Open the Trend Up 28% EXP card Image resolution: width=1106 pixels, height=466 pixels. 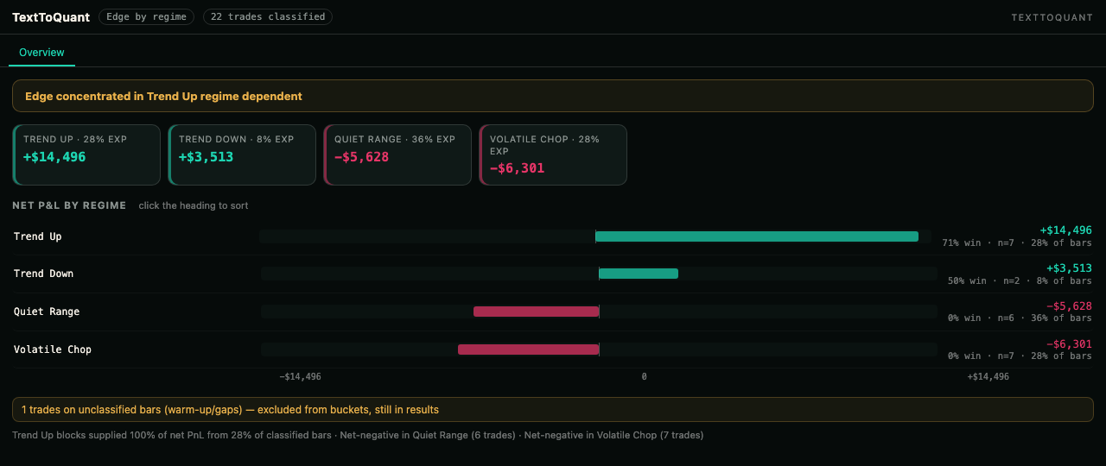point(86,154)
